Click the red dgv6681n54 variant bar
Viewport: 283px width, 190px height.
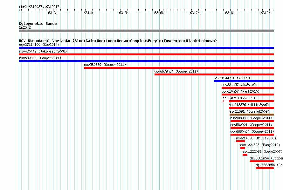pos(262,161)
